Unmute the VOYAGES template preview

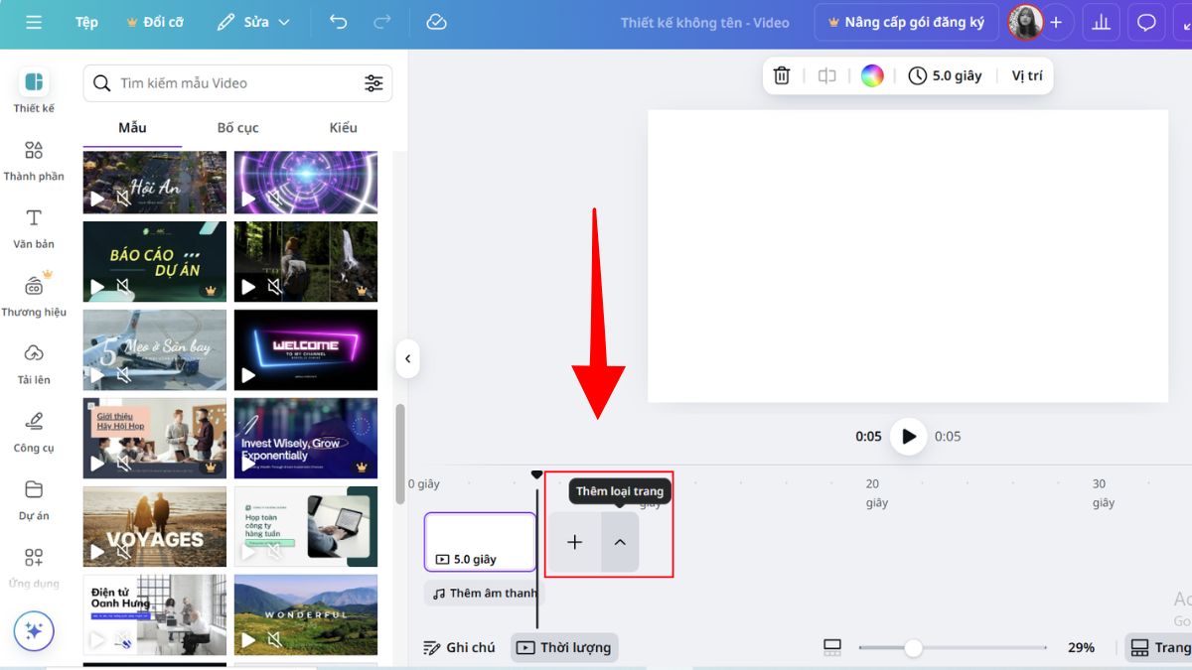tap(122, 552)
